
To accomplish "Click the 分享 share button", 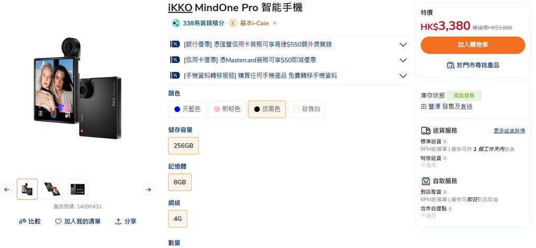I will coord(126,221).
